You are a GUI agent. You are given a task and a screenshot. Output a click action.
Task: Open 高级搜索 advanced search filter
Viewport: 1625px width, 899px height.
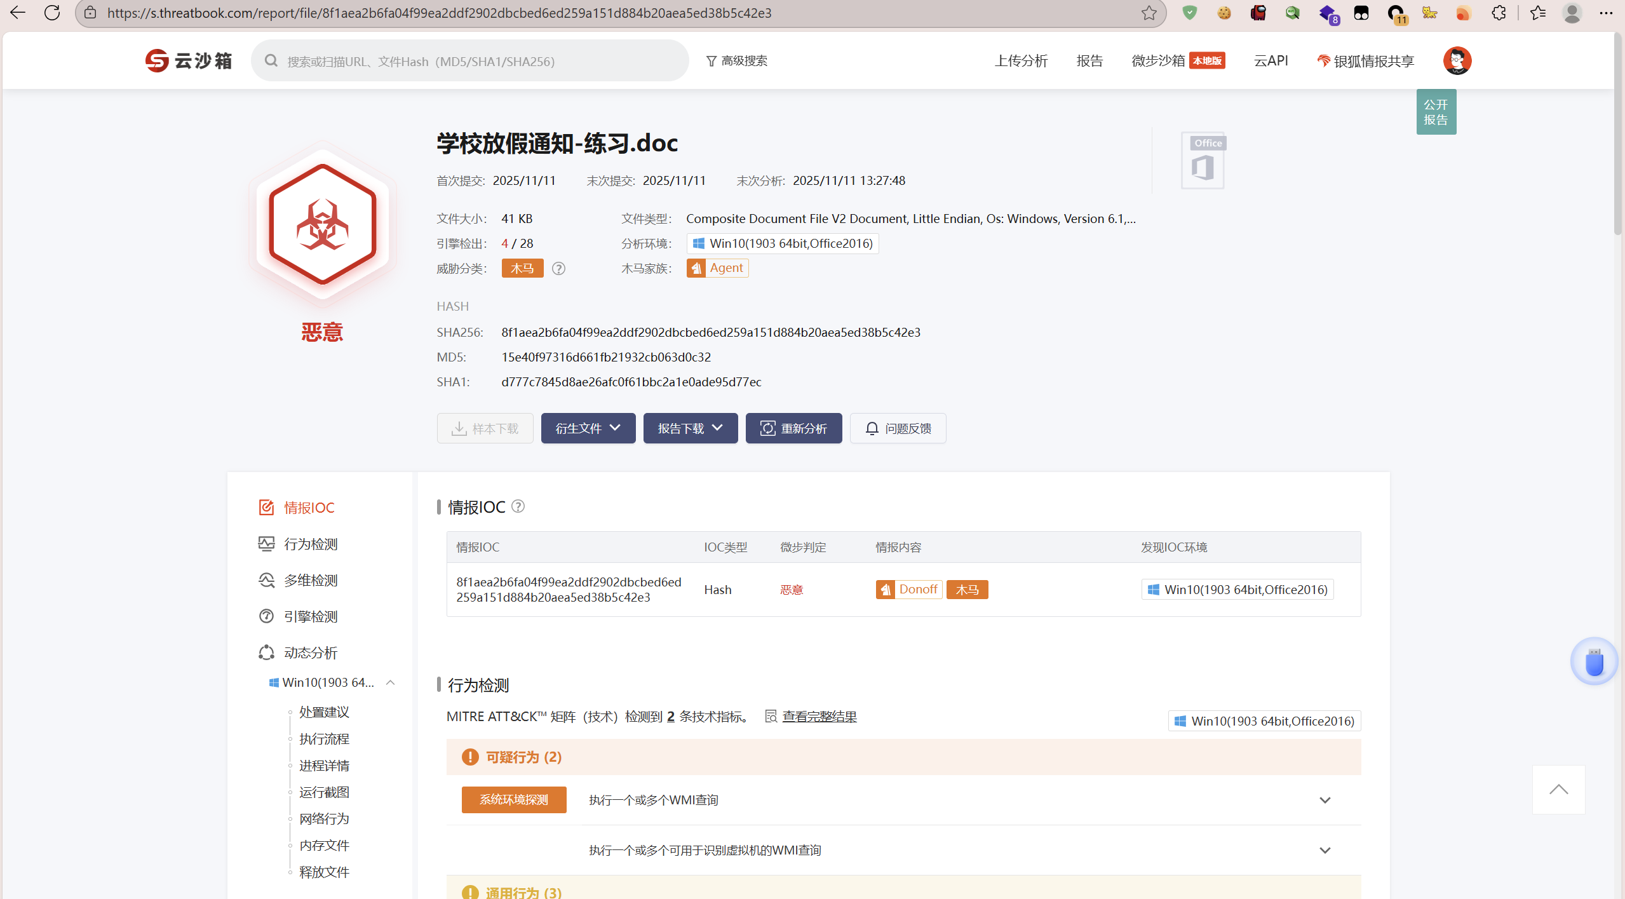[736, 60]
